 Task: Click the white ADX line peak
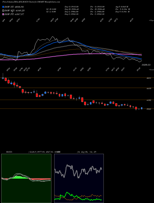pos(67,165)
